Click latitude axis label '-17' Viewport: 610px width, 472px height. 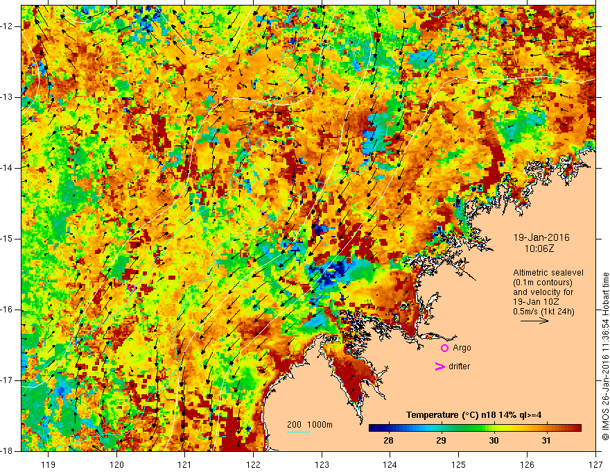point(8,380)
